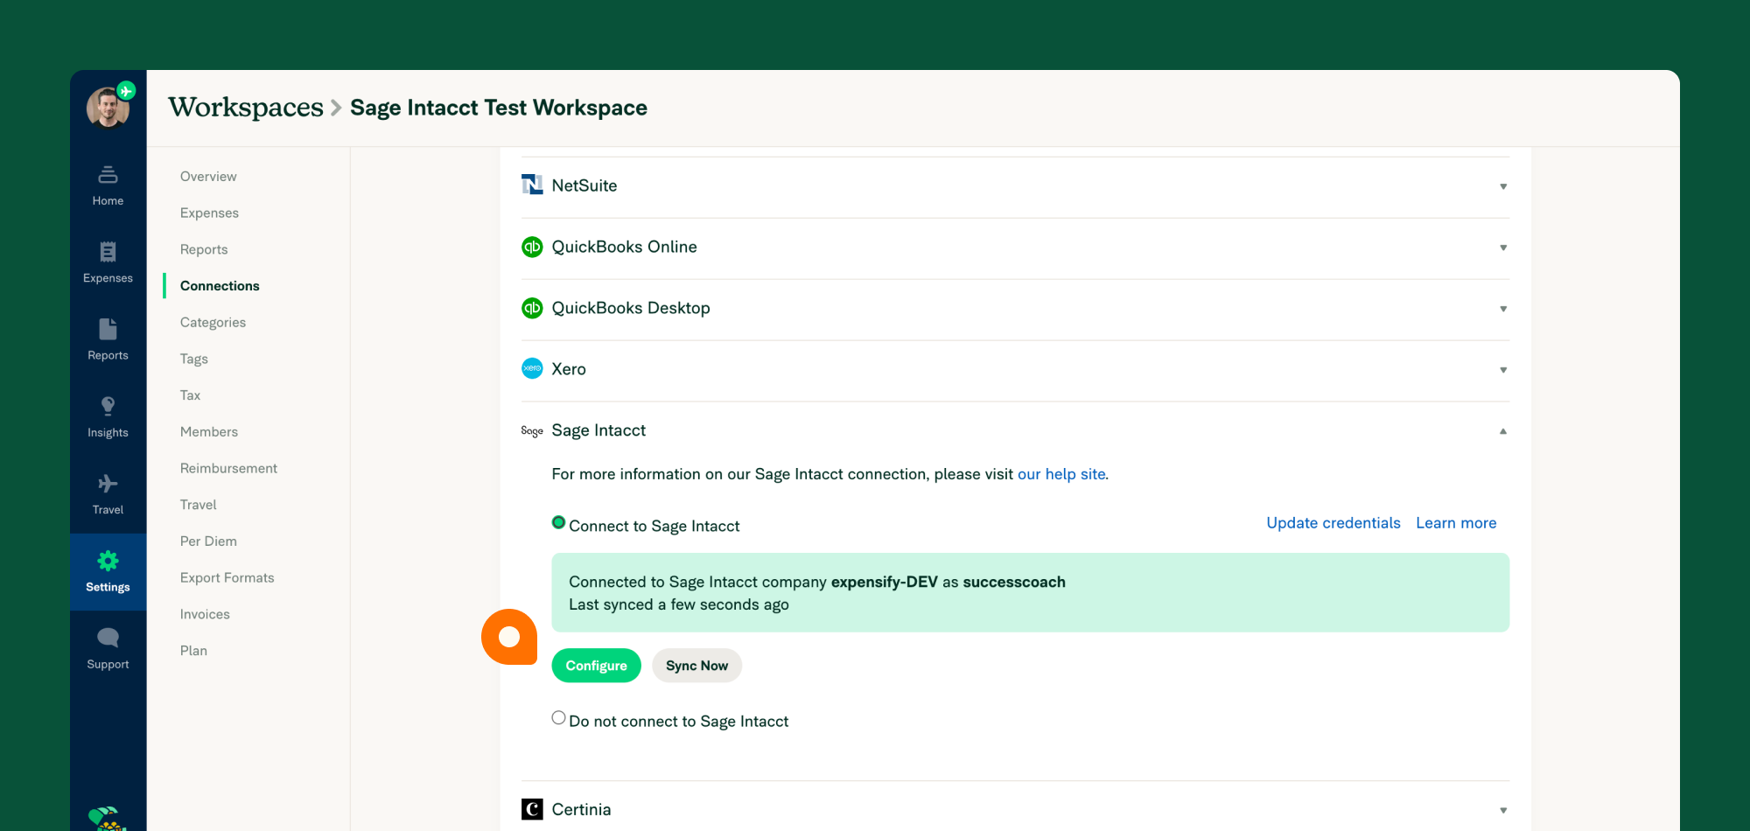Click the Sync Now button
The image size is (1750, 831).
tap(696, 666)
